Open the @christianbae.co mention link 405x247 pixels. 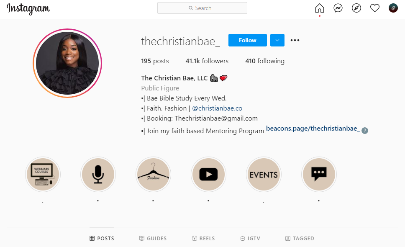(x=217, y=108)
